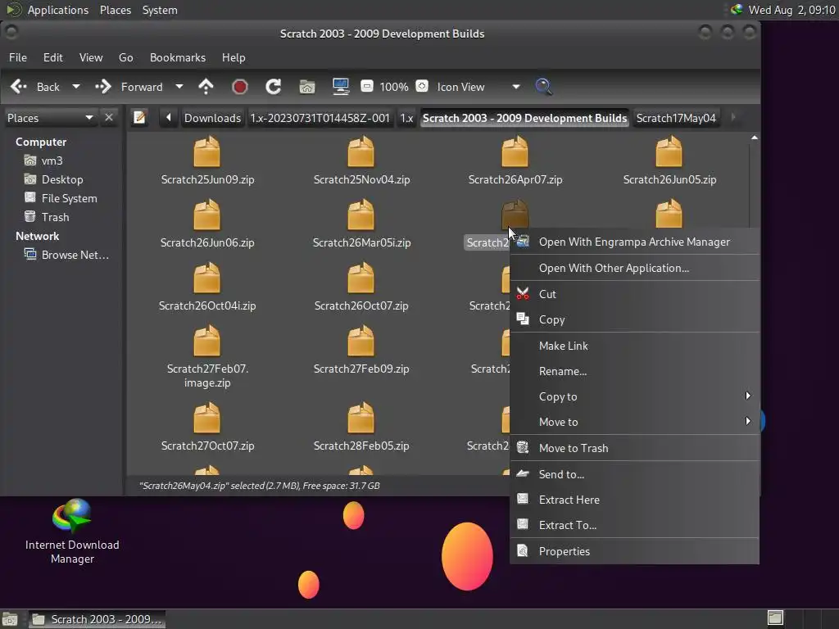Select the 1.x-20230731T014458Z-001 path button
Screen dimensions: 839x629
[x=320, y=118]
